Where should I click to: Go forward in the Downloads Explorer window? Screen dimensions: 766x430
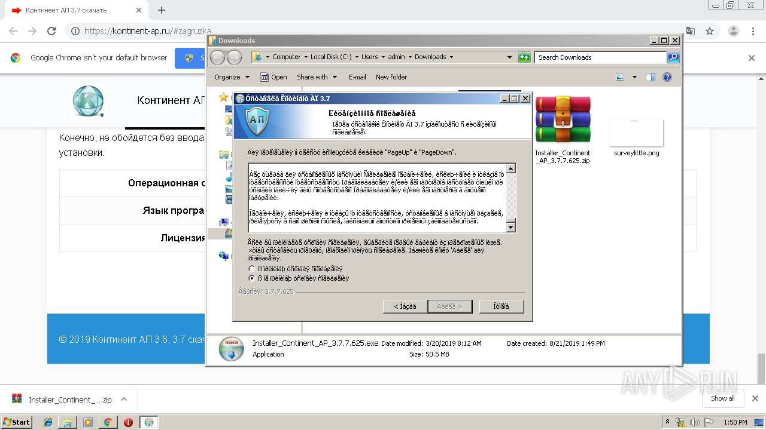click(x=234, y=57)
